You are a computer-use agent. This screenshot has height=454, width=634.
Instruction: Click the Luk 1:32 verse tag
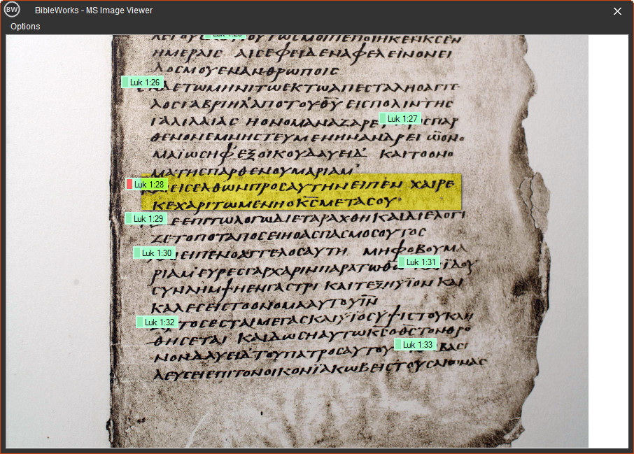[x=157, y=322]
